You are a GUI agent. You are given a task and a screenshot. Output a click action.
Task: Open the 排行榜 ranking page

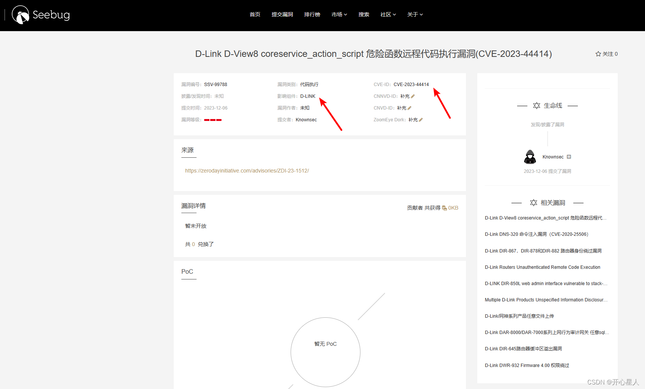click(312, 14)
